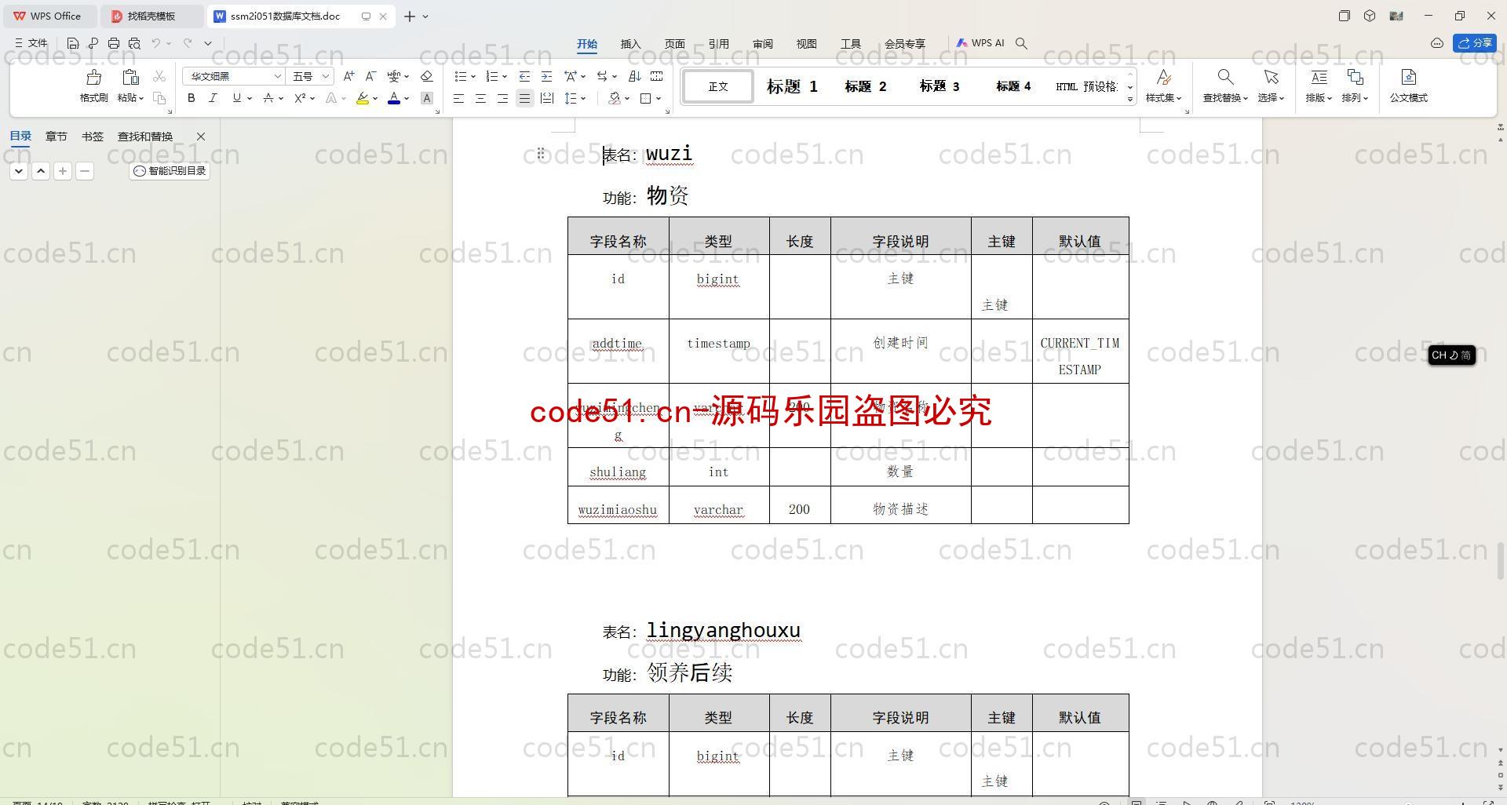This screenshot has height=805, width=1507.
Task: Click the shading fill color button
Action: point(615,98)
